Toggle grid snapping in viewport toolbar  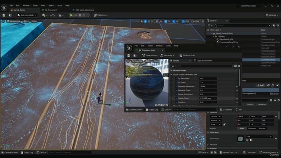166,22
